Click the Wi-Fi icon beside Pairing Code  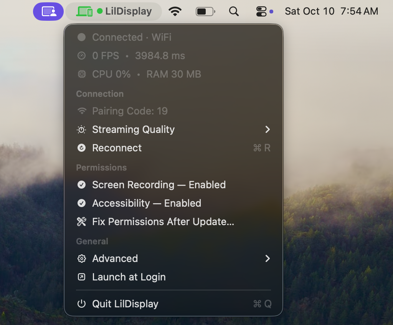[82, 111]
